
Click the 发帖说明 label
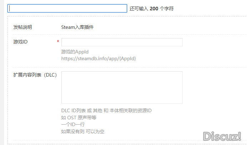pos(22,27)
